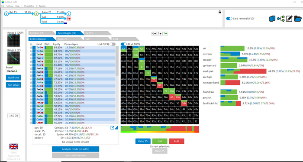The width and height of the screenshot is (303, 162).
Task: Click the Build tree button
Action: click(13, 78)
